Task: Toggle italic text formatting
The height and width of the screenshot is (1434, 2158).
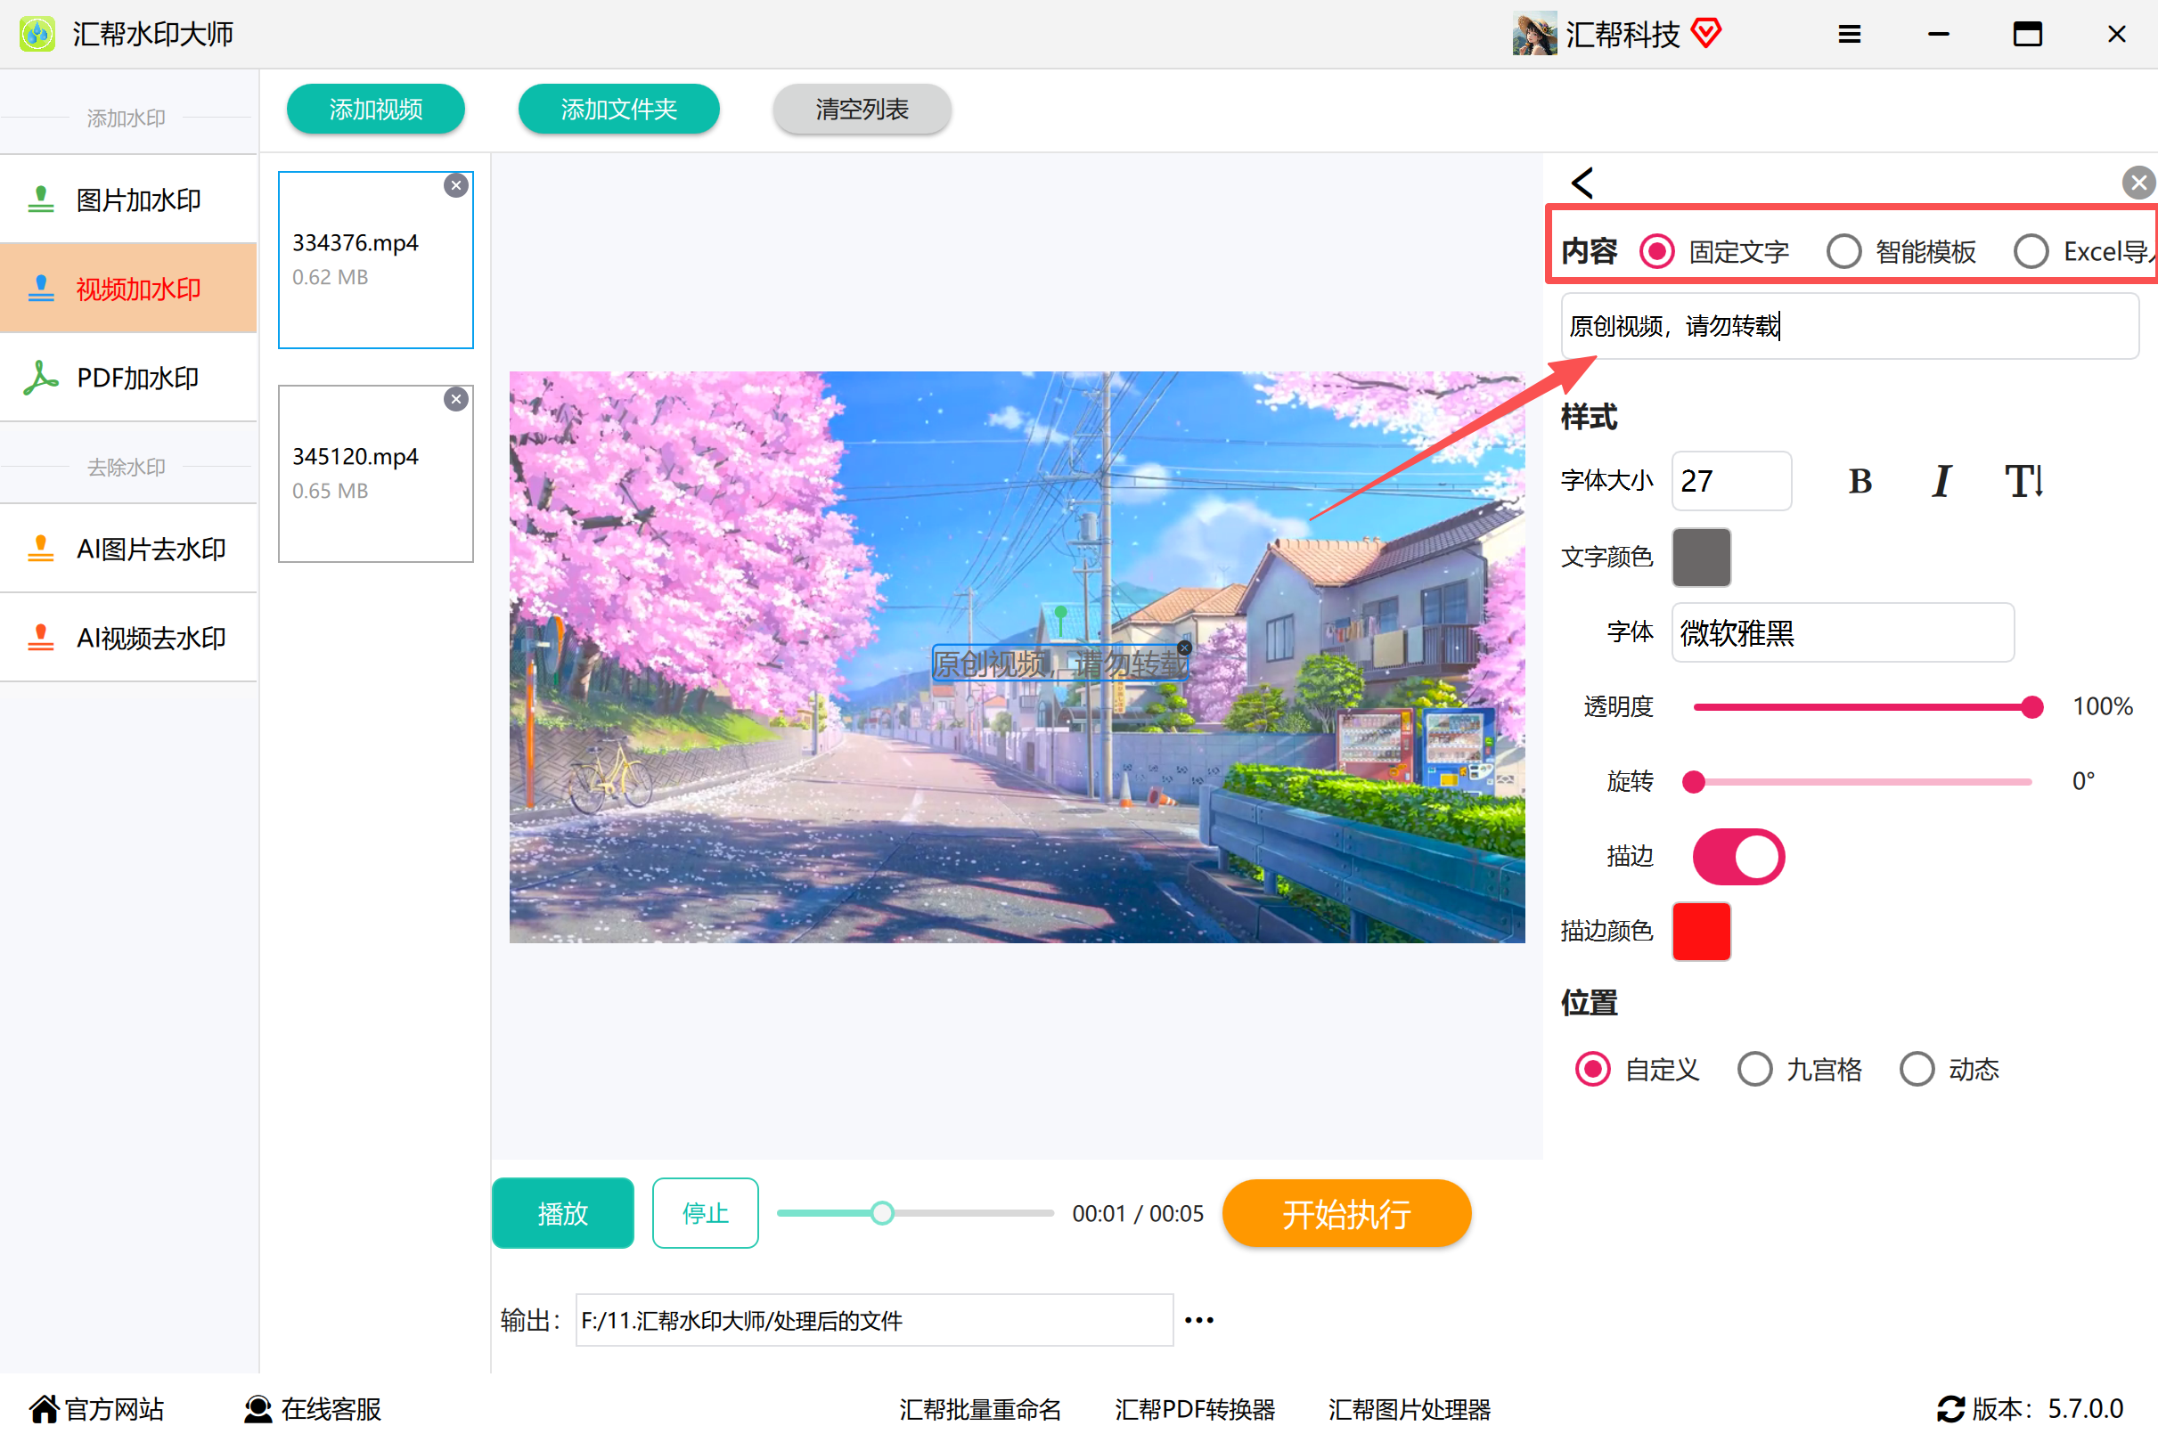Action: click(1941, 481)
